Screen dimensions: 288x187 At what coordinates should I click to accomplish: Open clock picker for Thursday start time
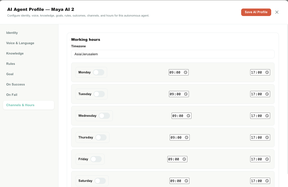(187, 137)
